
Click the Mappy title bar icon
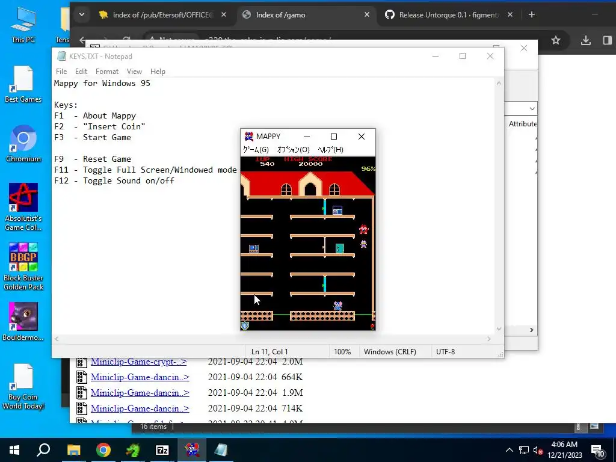[248, 137]
